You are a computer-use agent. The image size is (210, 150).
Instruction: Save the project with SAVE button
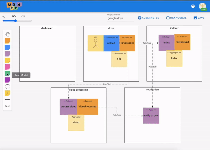[x=199, y=18]
